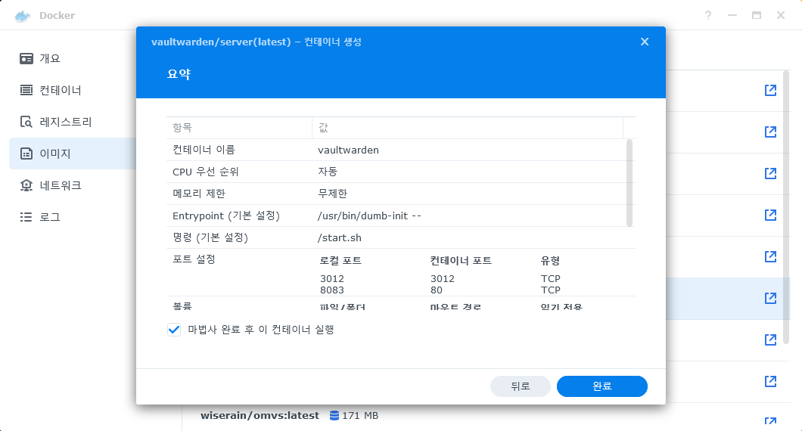The height and width of the screenshot is (431, 802).
Task: Click the 레지스트리 search icon
Action: coord(26,122)
